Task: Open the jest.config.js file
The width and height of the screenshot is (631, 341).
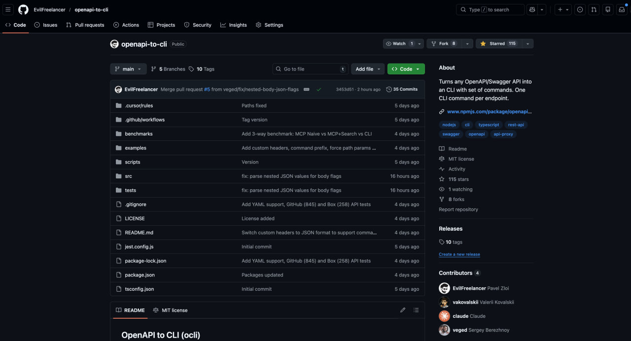Action: (x=139, y=246)
